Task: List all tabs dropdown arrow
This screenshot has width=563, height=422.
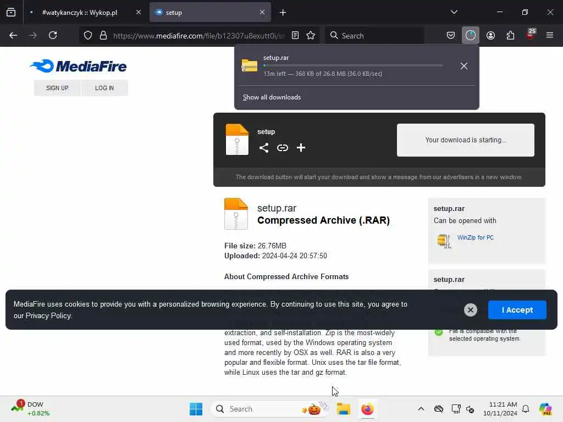Action: pos(454,12)
